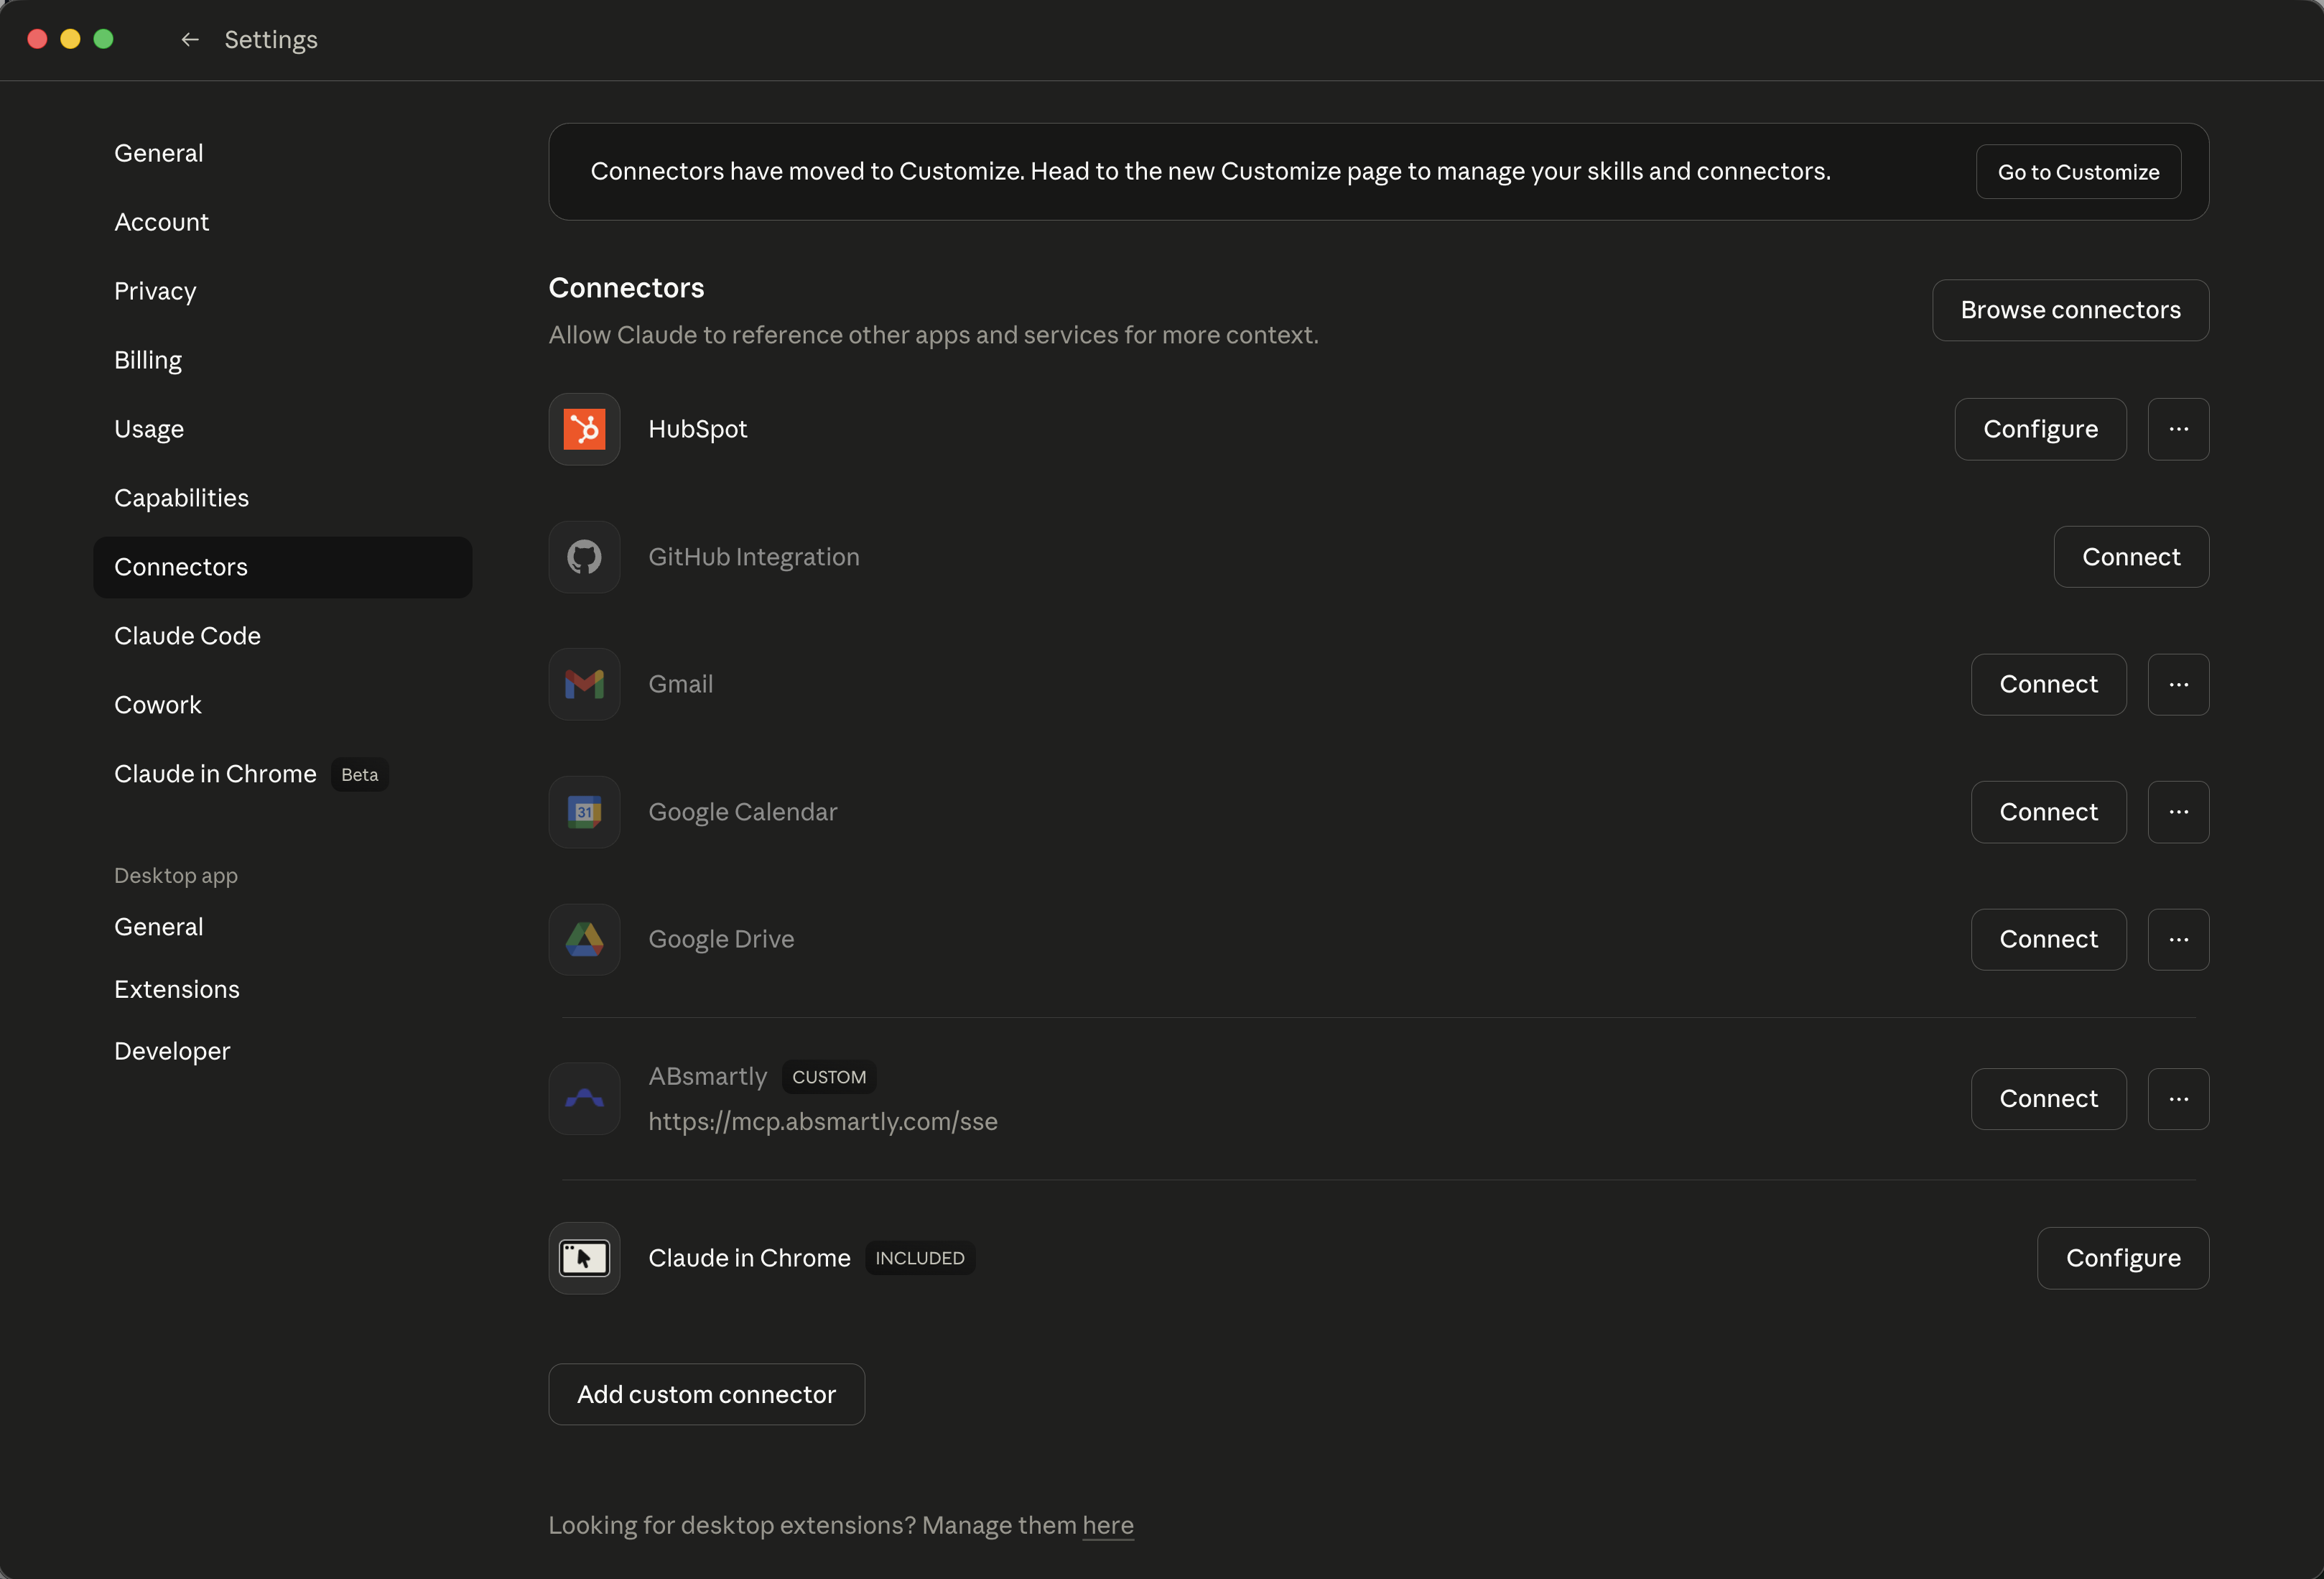
Task: Open the HubSpot more options menu
Action: coord(2178,429)
